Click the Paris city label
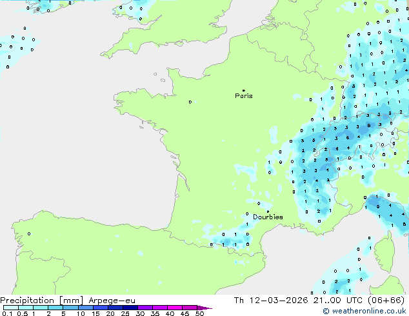Screen dimensions: 409x316 244,96
